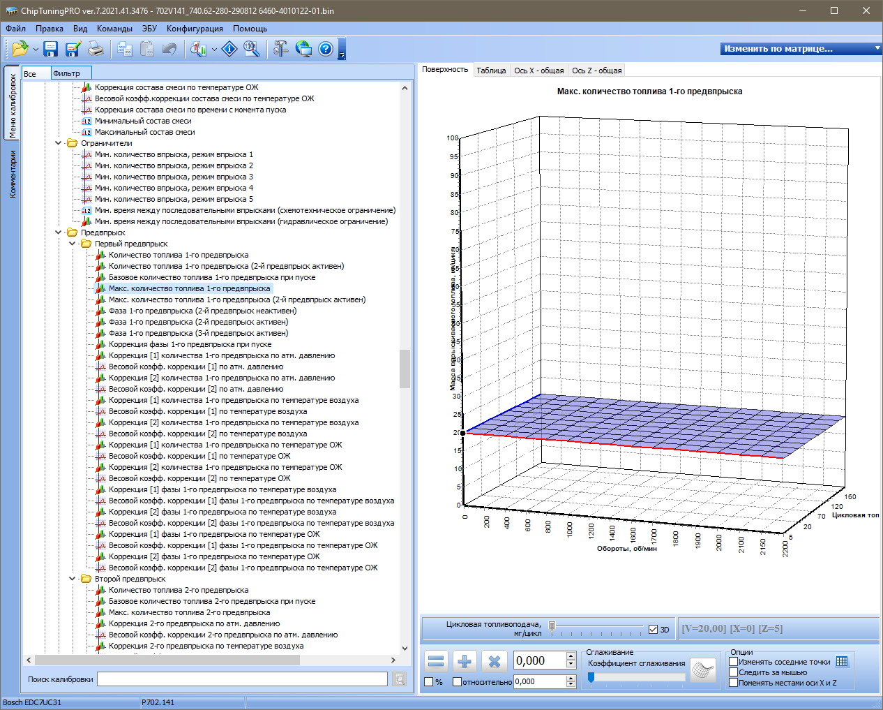
Task: Click the open file folder icon
Action: pos(20,49)
